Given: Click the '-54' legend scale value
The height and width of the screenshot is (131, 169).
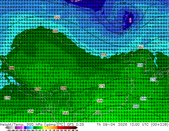Looking at the screenshot, I should coord(9,130).
